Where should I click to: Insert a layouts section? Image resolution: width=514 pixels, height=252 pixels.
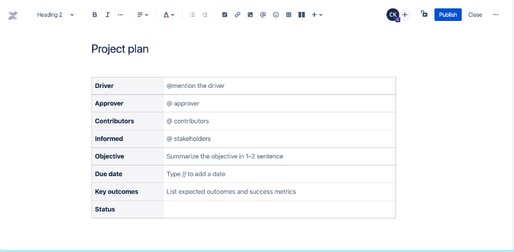[x=301, y=15]
